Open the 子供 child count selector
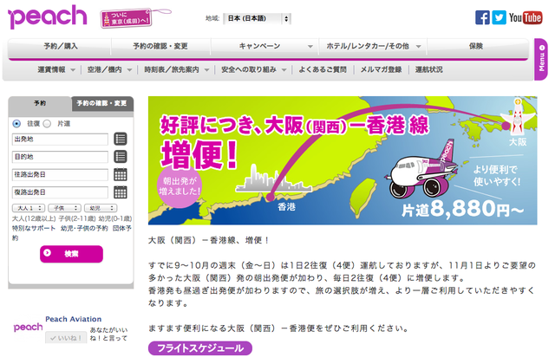The height and width of the screenshot is (364, 555). [65, 208]
